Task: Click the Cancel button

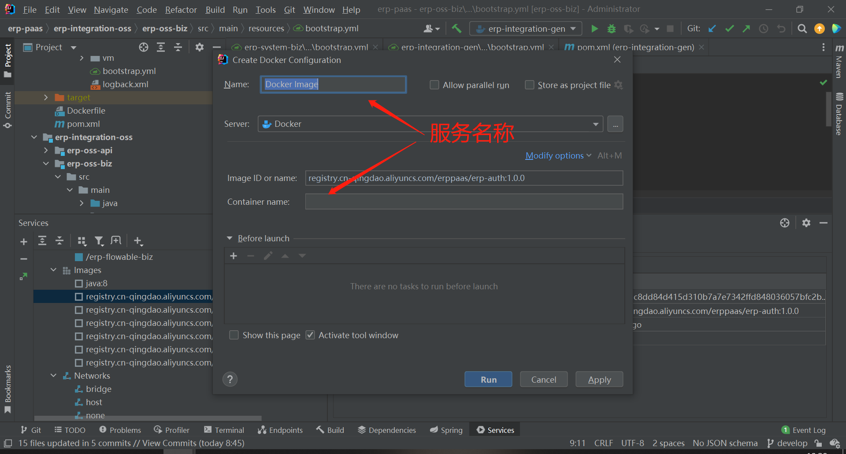Action: 544,379
